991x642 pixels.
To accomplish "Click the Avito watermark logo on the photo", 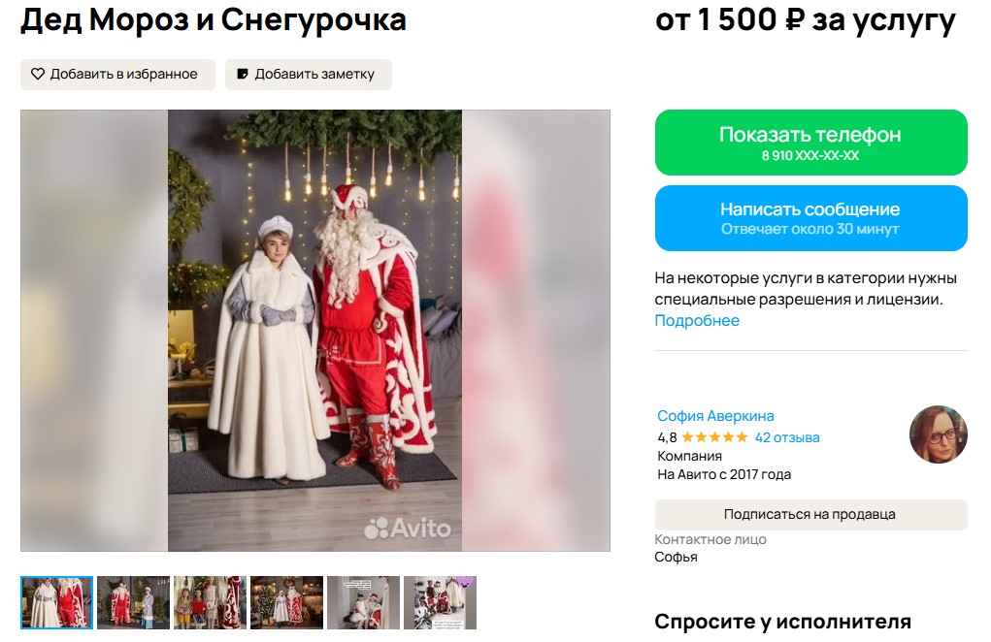I will tap(407, 529).
